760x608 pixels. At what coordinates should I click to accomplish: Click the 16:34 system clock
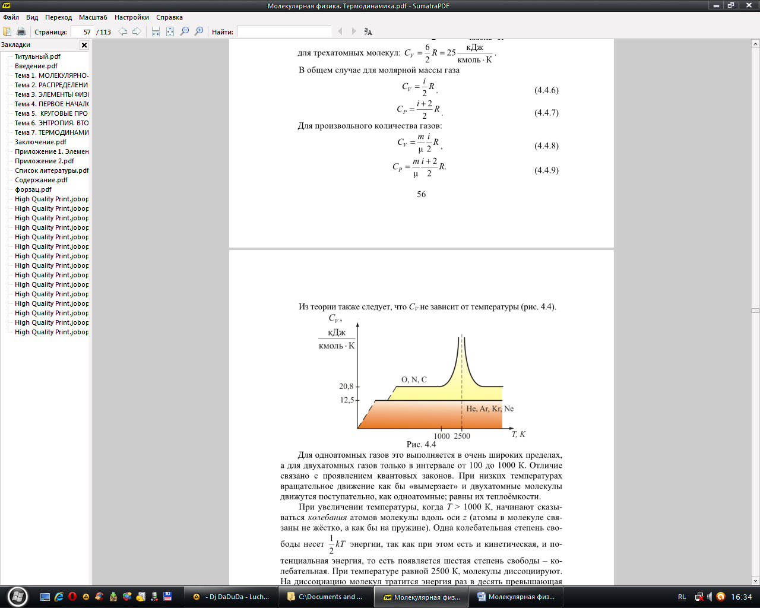tap(742, 597)
